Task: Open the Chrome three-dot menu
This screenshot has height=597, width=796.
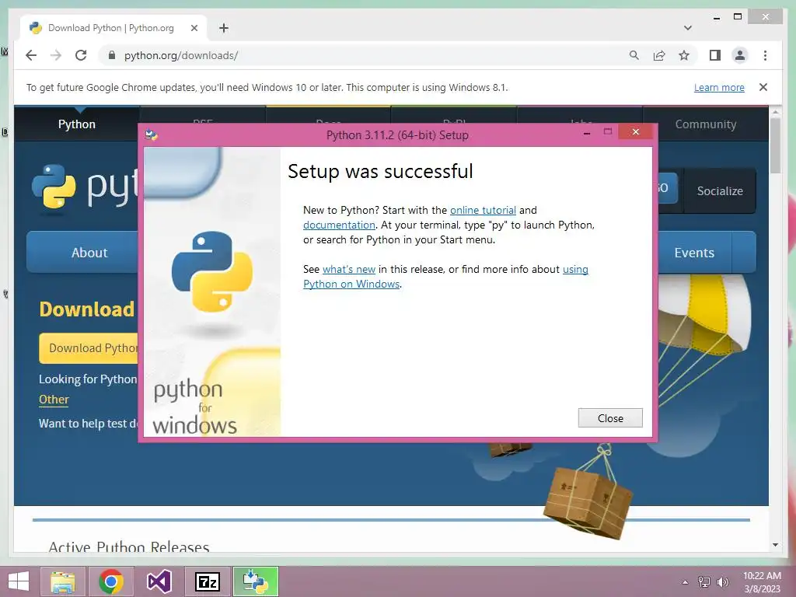Action: [x=765, y=55]
